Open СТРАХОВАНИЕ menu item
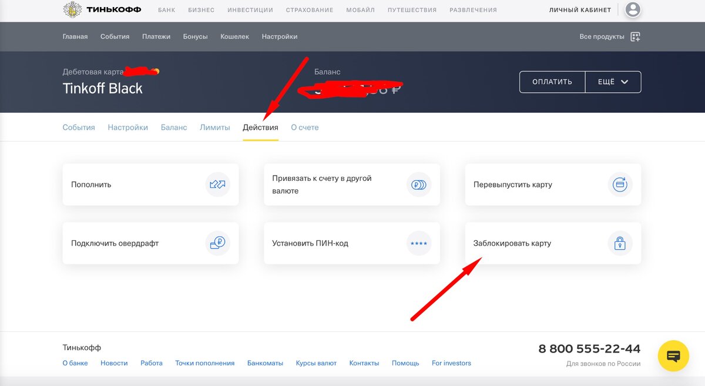Image resolution: width=705 pixels, height=386 pixels. pyautogui.click(x=310, y=10)
